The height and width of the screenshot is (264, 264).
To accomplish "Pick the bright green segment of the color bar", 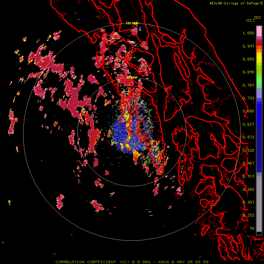I will click(259, 80).
